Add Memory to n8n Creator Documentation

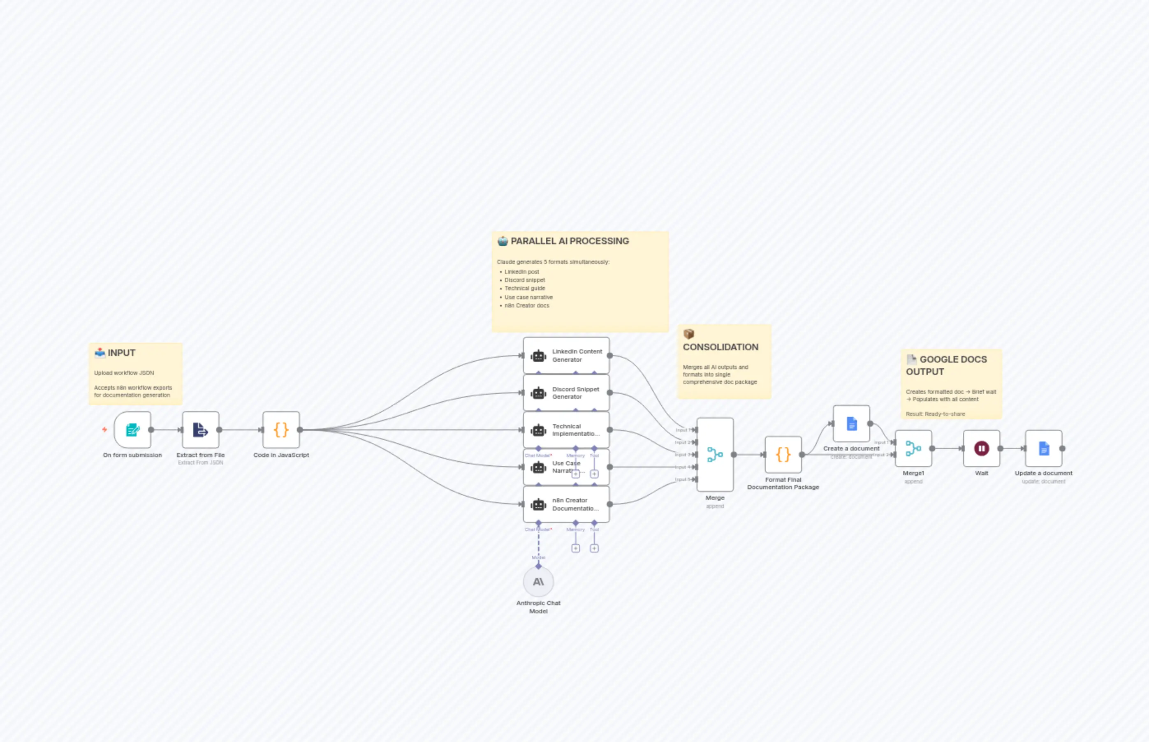pos(575,548)
